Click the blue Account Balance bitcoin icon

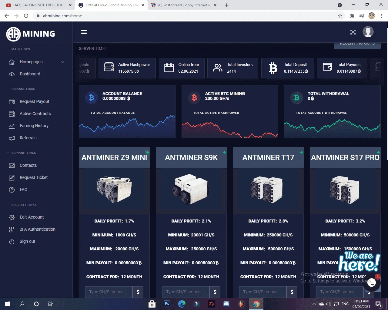click(x=92, y=97)
